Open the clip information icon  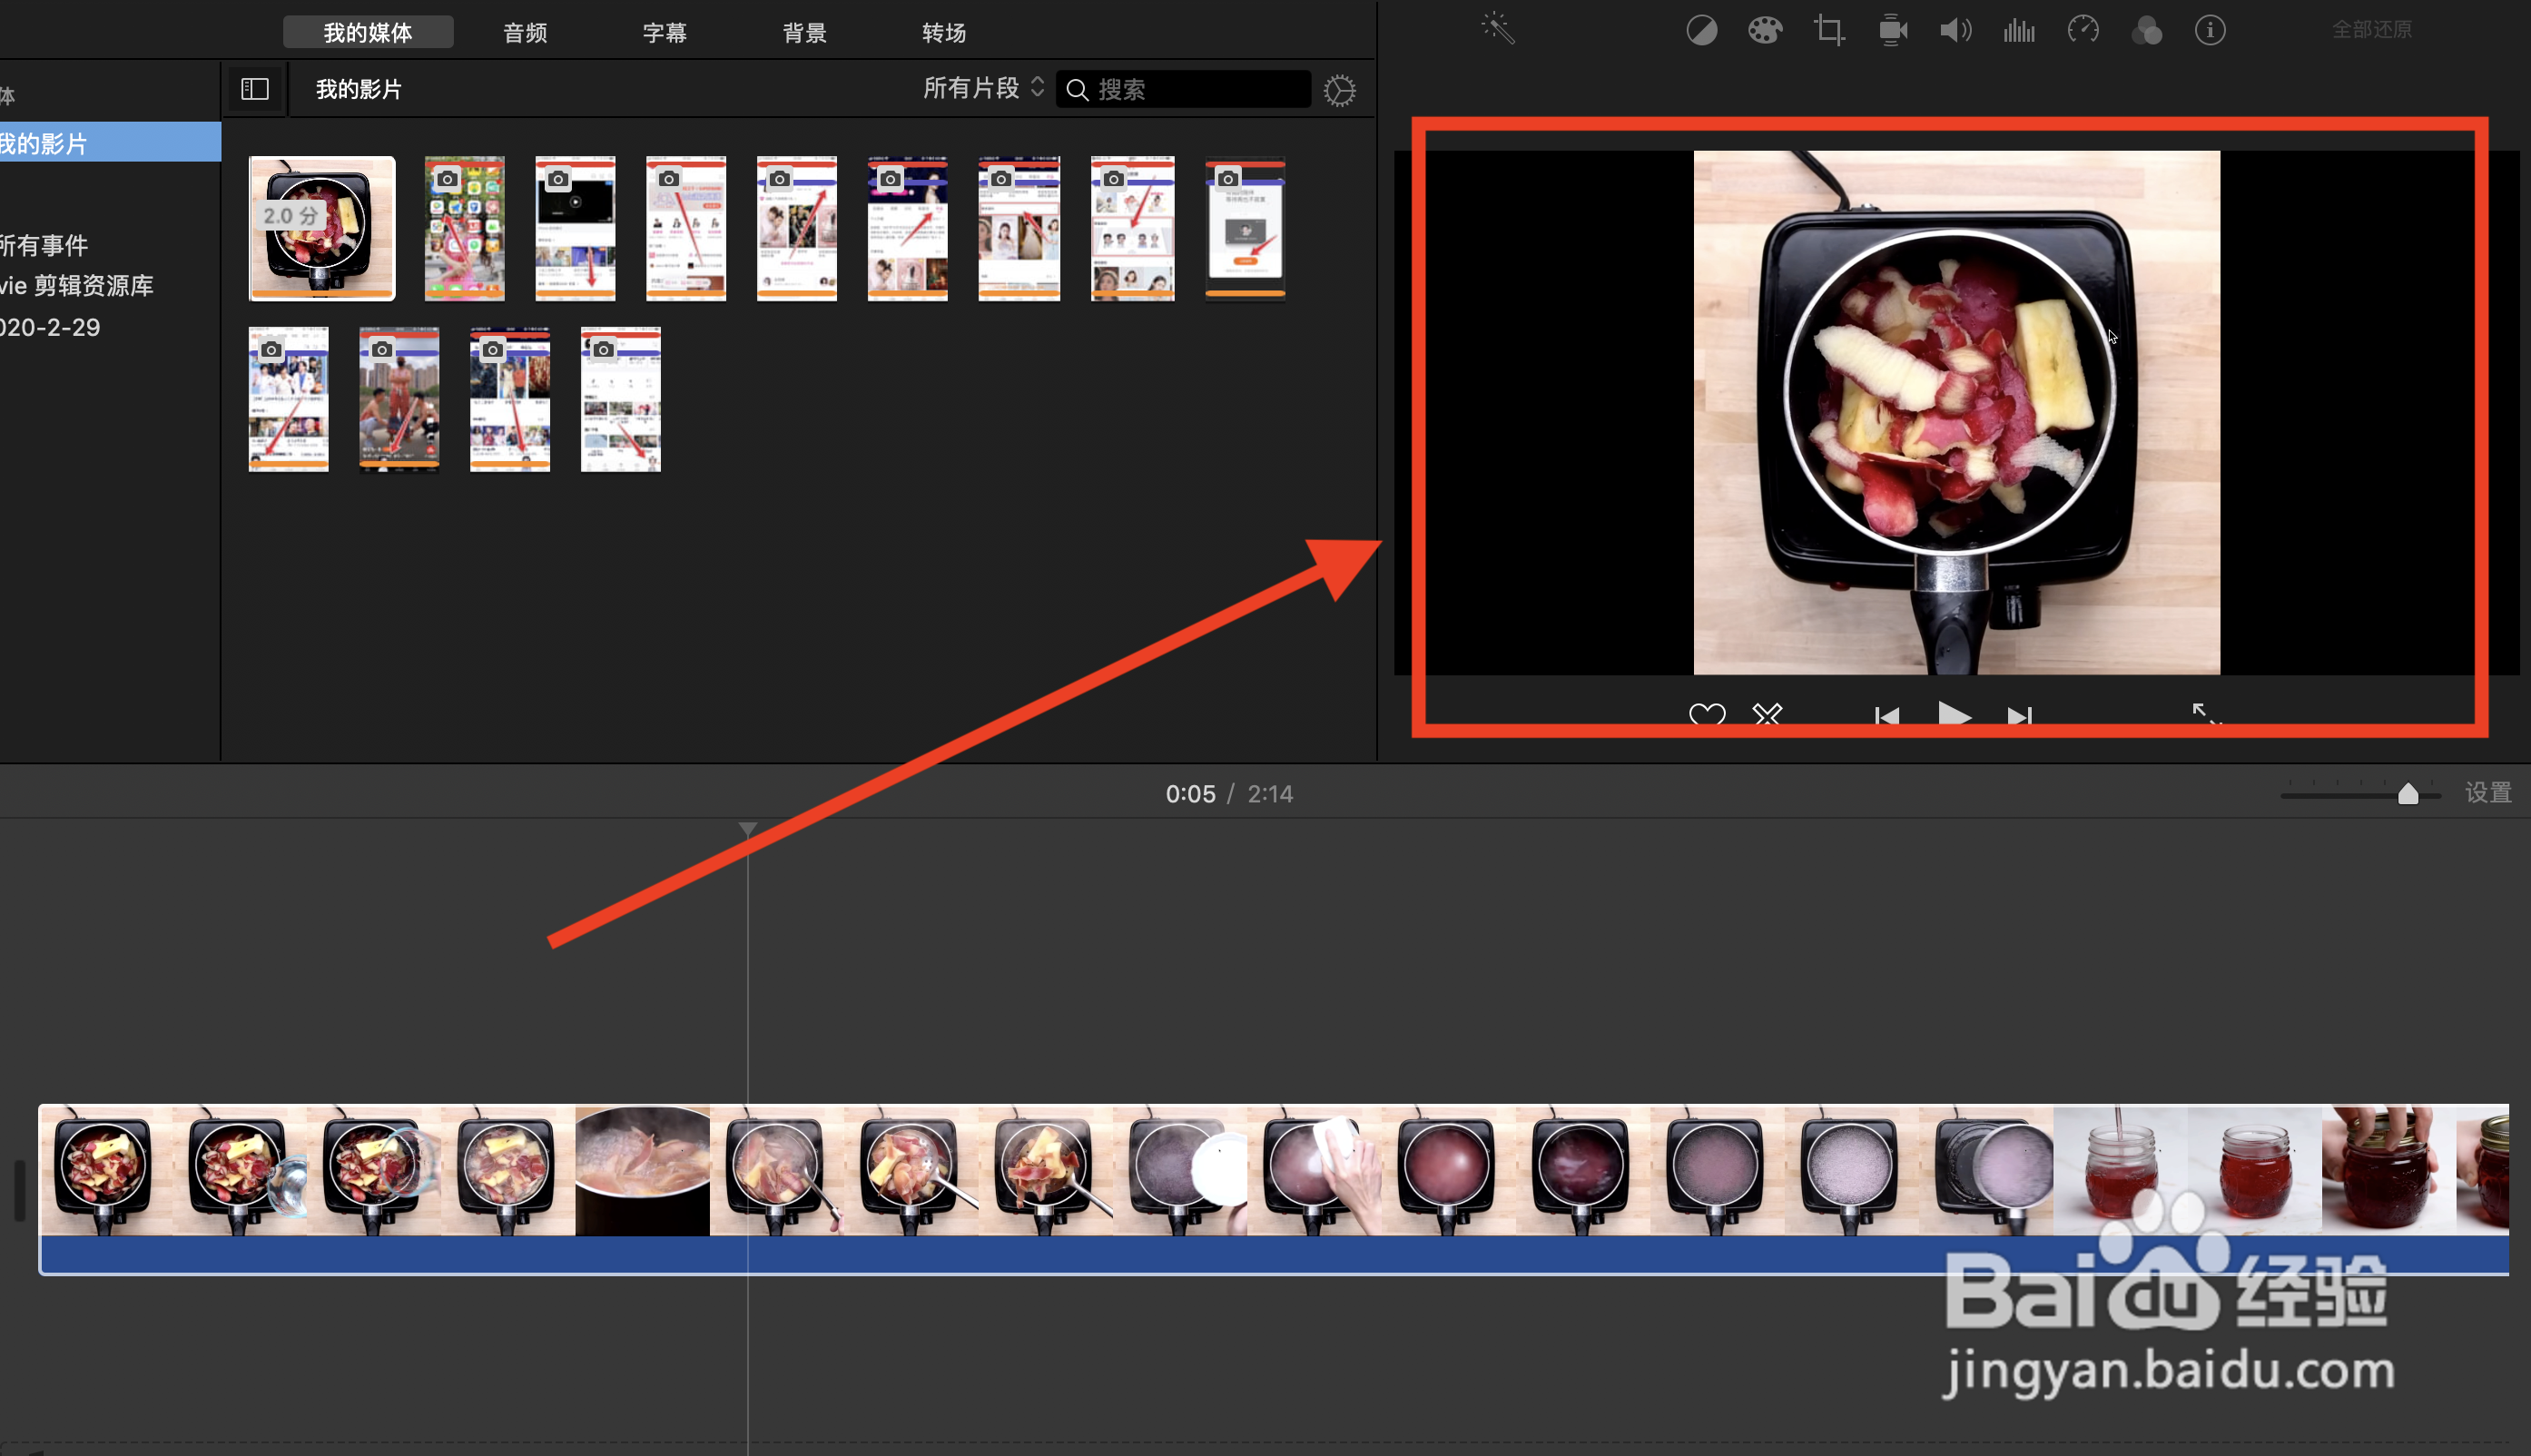click(x=2210, y=31)
